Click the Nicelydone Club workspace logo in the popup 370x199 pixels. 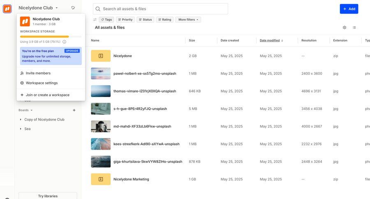pos(25,21)
